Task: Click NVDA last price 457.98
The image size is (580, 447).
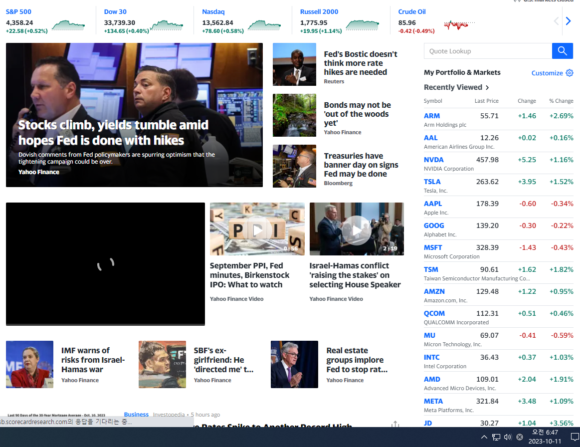Action: (487, 160)
